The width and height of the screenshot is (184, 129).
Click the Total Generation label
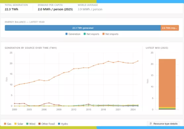[x=16, y=5]
